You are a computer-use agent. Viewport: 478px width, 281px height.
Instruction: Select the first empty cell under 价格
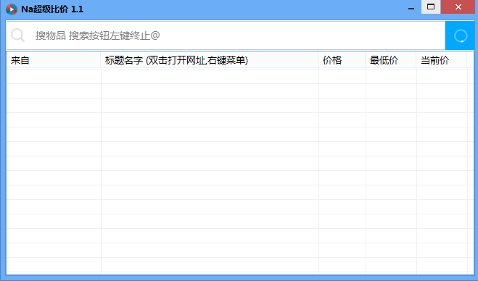[x=342, y=77]
